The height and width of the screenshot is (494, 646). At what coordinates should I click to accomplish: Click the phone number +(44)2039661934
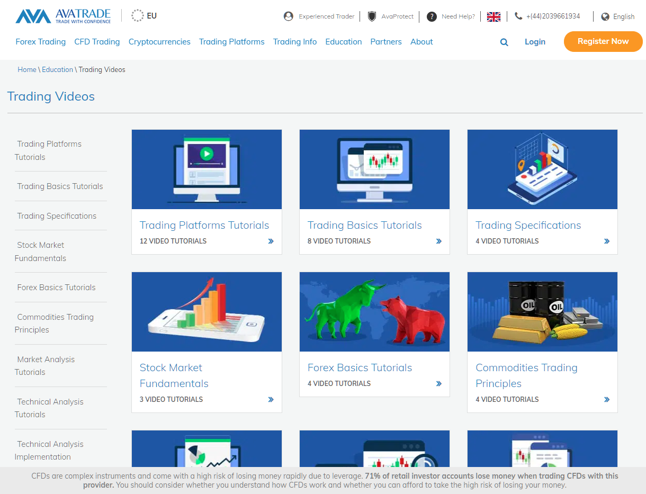coord(553,16)
